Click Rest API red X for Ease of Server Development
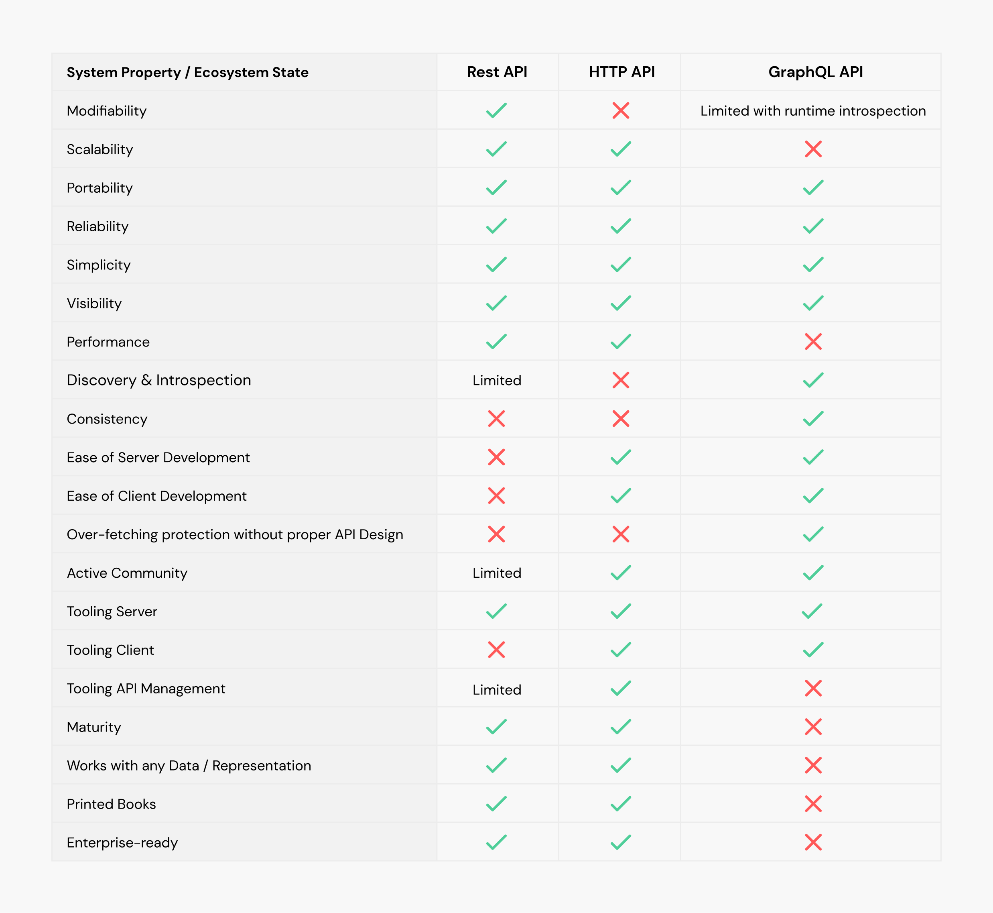This screenshot has height=913, width=993. click(496, 457)
